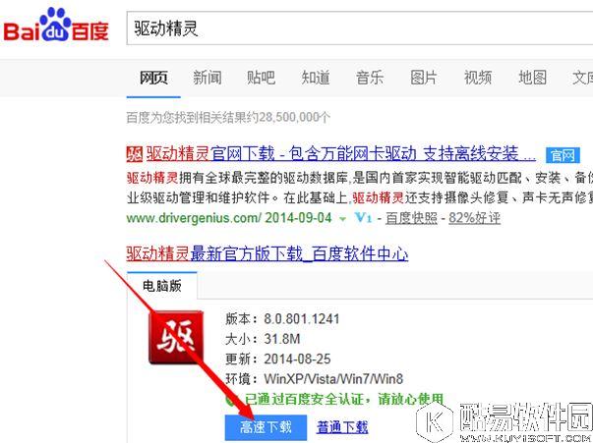This screenshot has height=443, width=593.
Task: Click the V1 credibility icon
Action: pyautogui.click(x=364, y=218)
